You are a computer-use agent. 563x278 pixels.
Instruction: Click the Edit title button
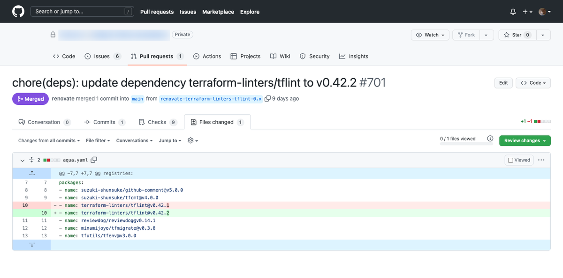[503, 83]
